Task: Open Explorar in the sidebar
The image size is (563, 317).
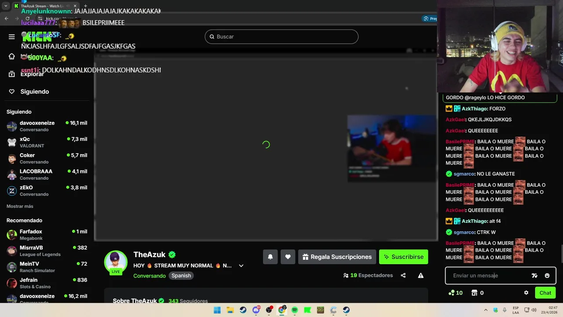Action: (x=32, y=74)
